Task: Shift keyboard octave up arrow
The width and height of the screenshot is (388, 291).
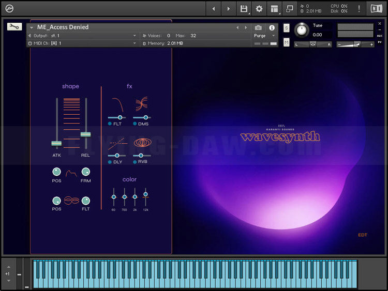Action: 9,267
